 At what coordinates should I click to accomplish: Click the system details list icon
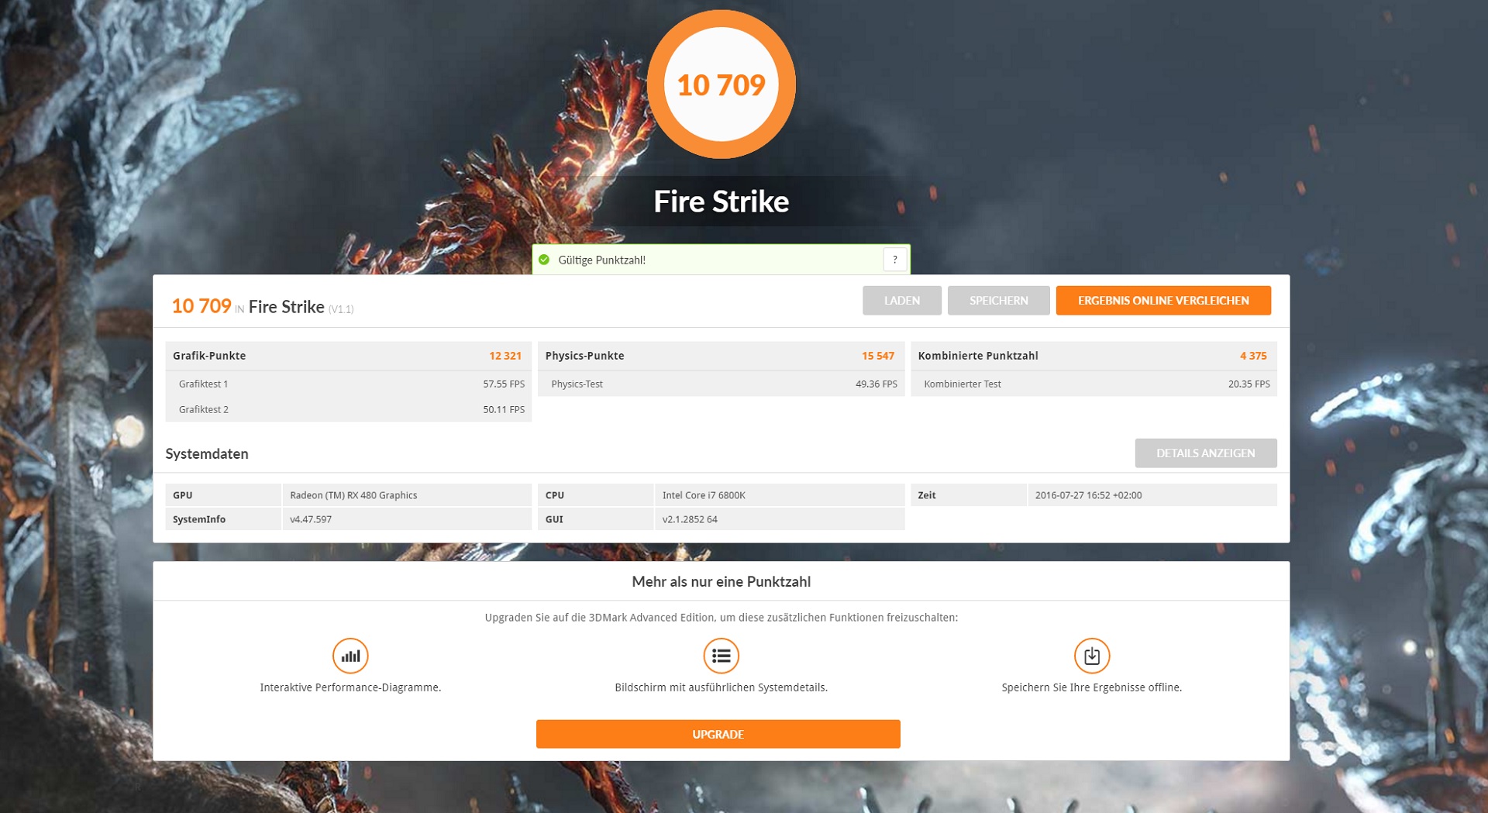[x=721, y=656]
